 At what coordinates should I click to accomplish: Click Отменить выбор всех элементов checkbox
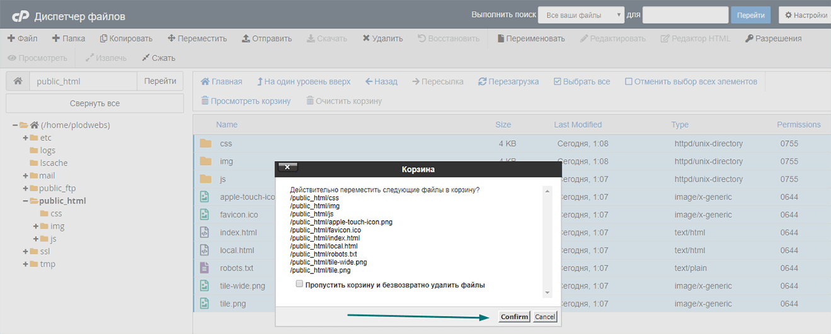[628, 82]
